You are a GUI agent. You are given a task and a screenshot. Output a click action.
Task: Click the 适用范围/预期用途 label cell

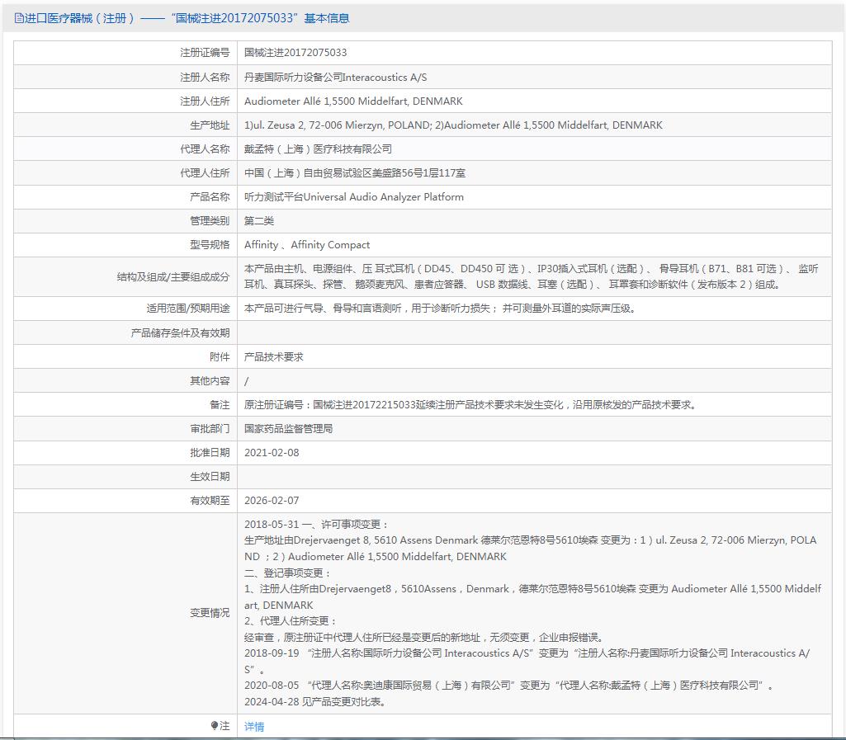[125, 308]
